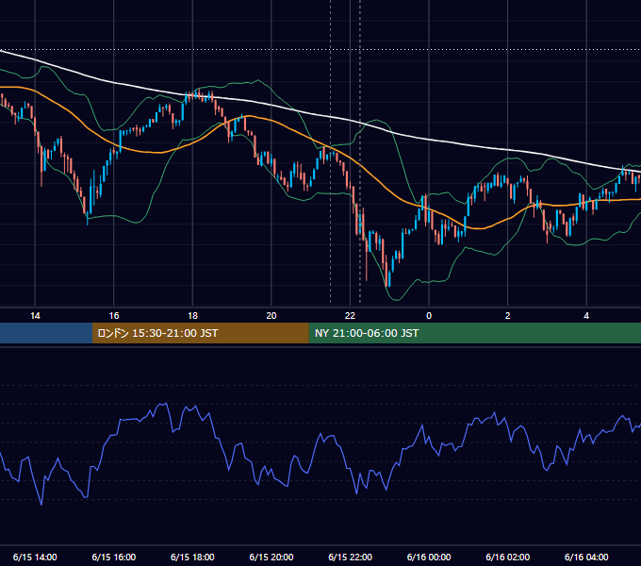The image size is (641, 566).
Task: Click the 6/15 22:00 date label
Action: (x=351, y=557)
